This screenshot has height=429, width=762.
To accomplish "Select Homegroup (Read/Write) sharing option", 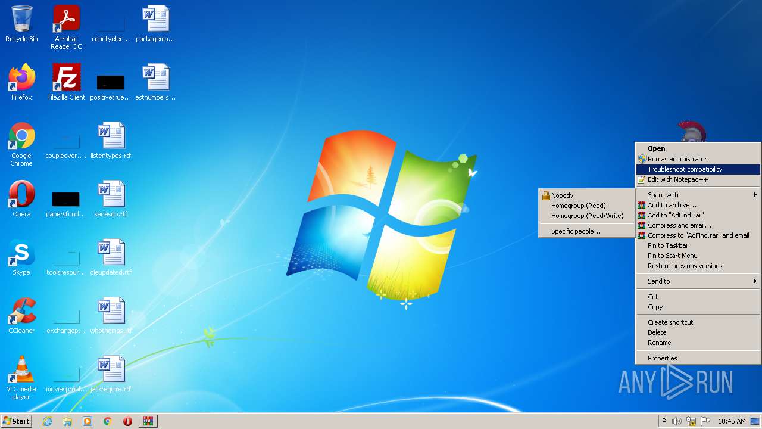I will 587,216.
